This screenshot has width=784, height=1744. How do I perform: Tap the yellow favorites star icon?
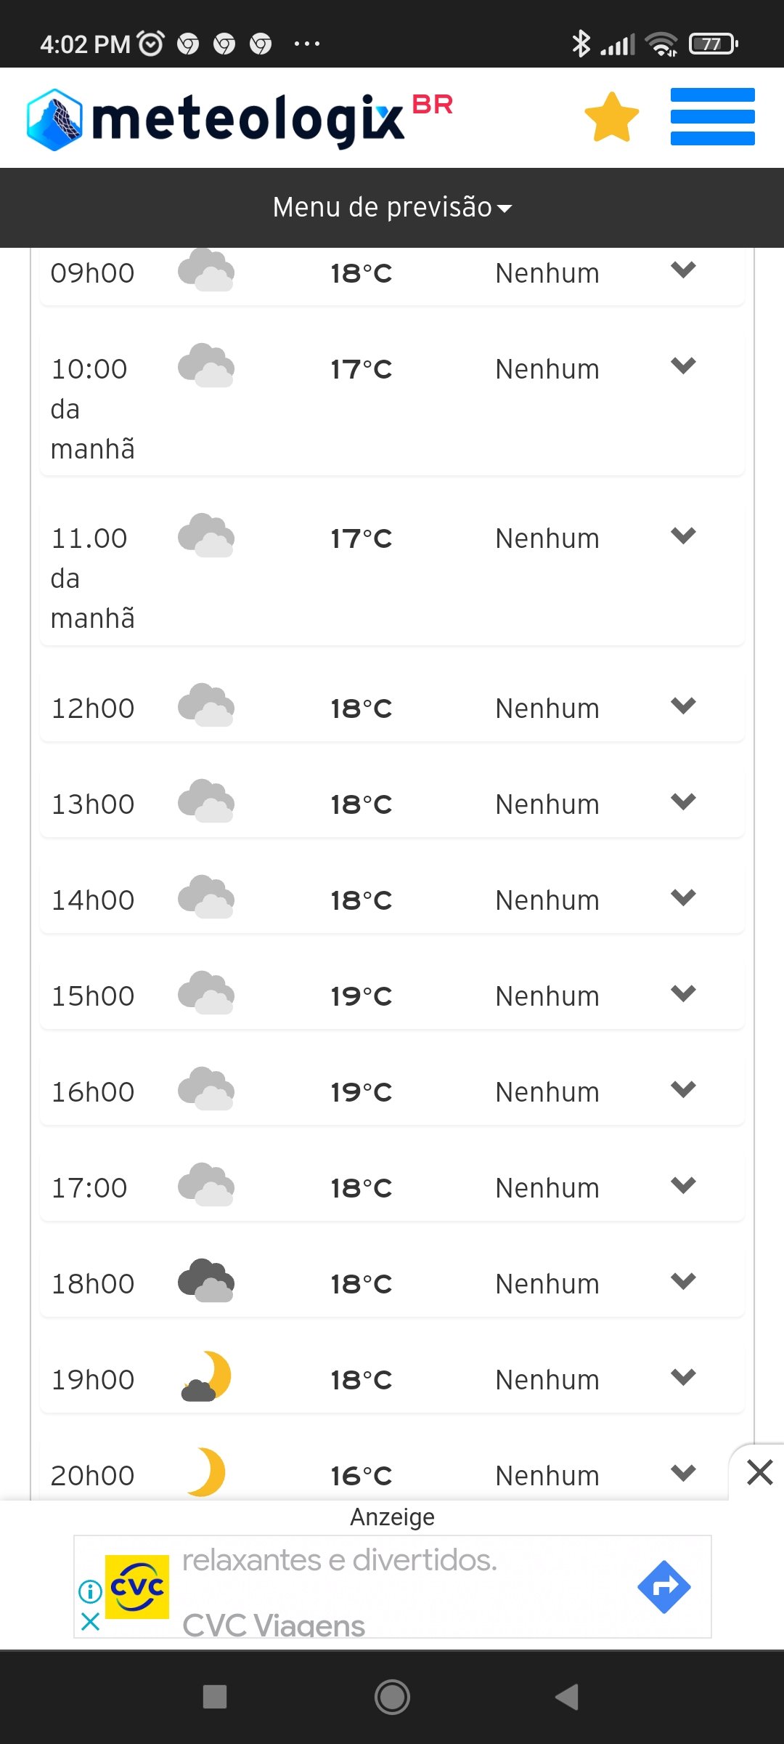tap(611, 117)
